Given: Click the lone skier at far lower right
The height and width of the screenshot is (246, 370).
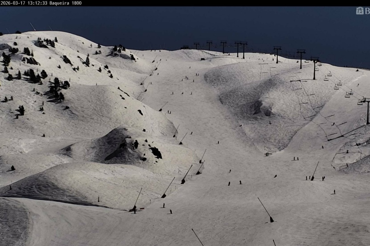Looking at the screenshot, I should (334, 191).
